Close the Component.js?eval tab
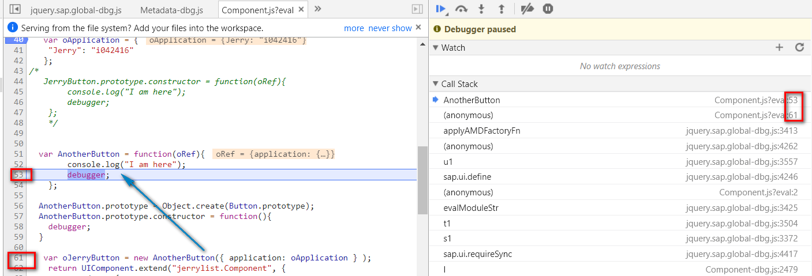This screenshot has width=812, height=276. coord(302,10)
